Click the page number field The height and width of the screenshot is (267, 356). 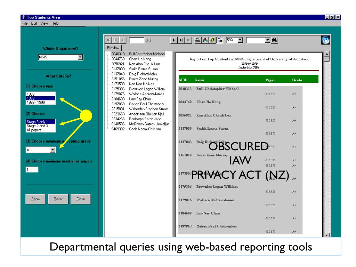pos(136,40)
